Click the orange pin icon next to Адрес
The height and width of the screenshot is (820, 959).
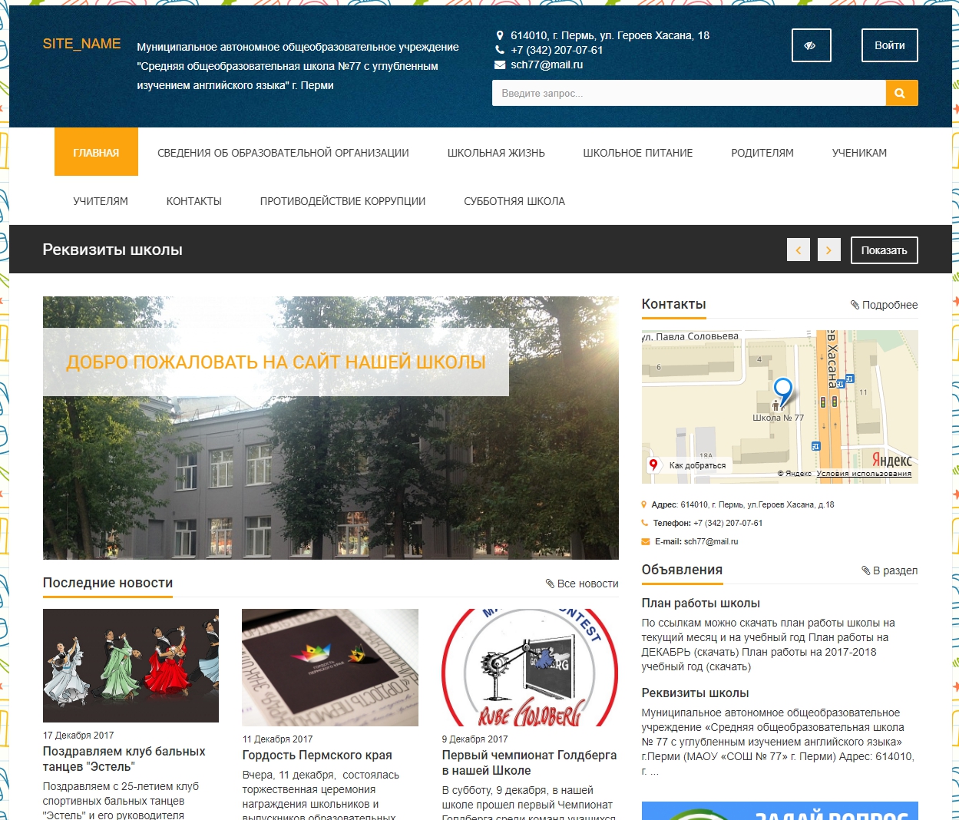(644, 505)
